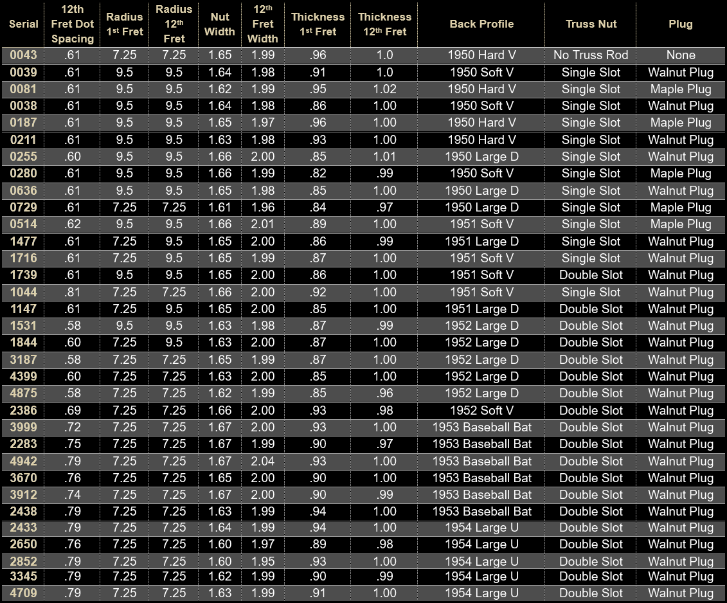The width and height of the screenshot is (727, 603).
Task: Select serial number 3345
Action: click(24, 576)
